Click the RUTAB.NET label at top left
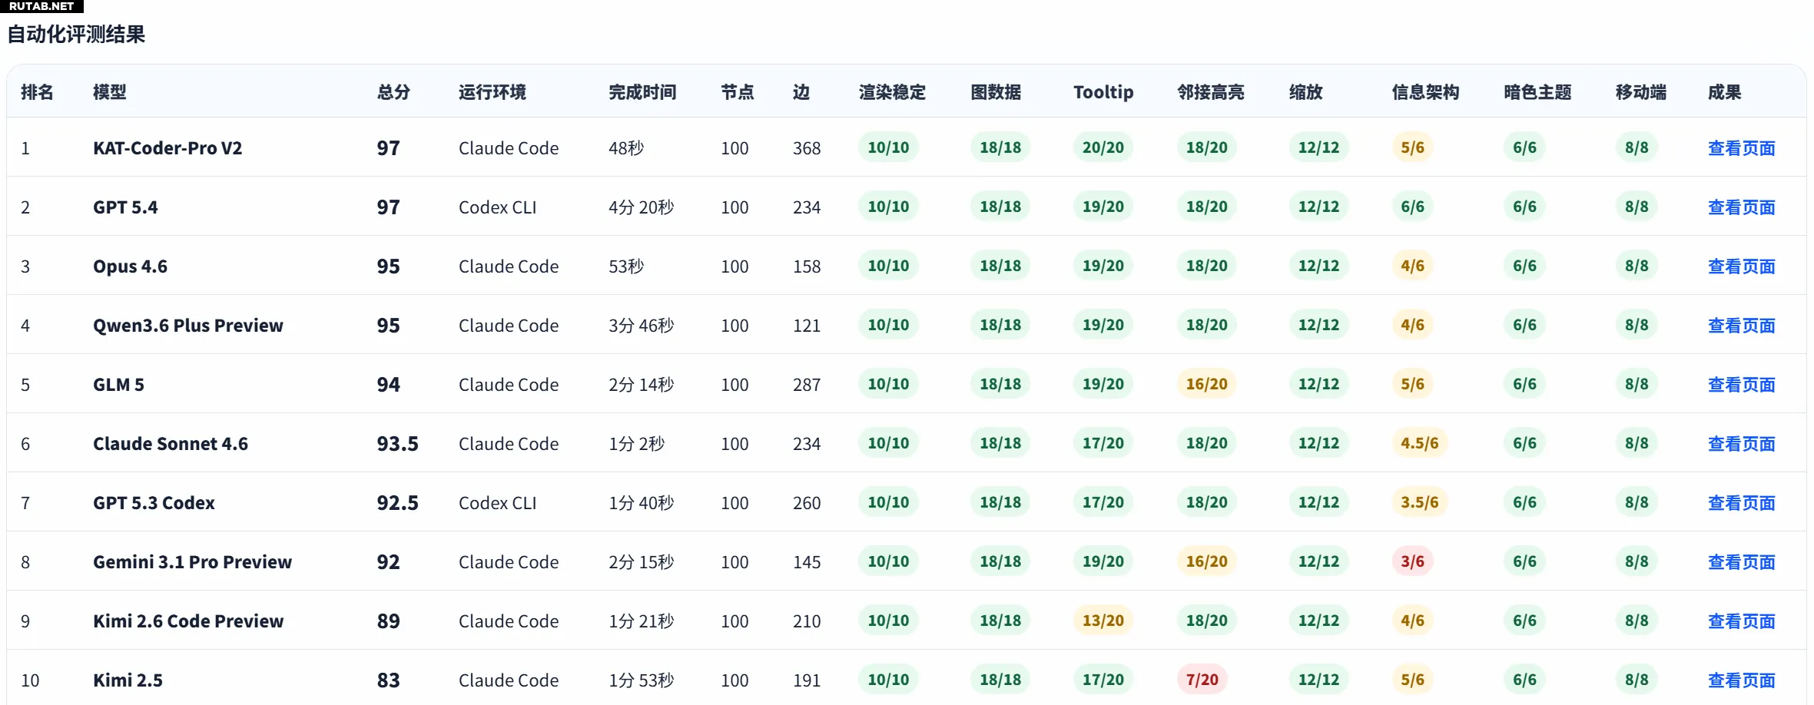This screenshot has height=705, width=1814. pyautogui.click(x=41, y=6)
